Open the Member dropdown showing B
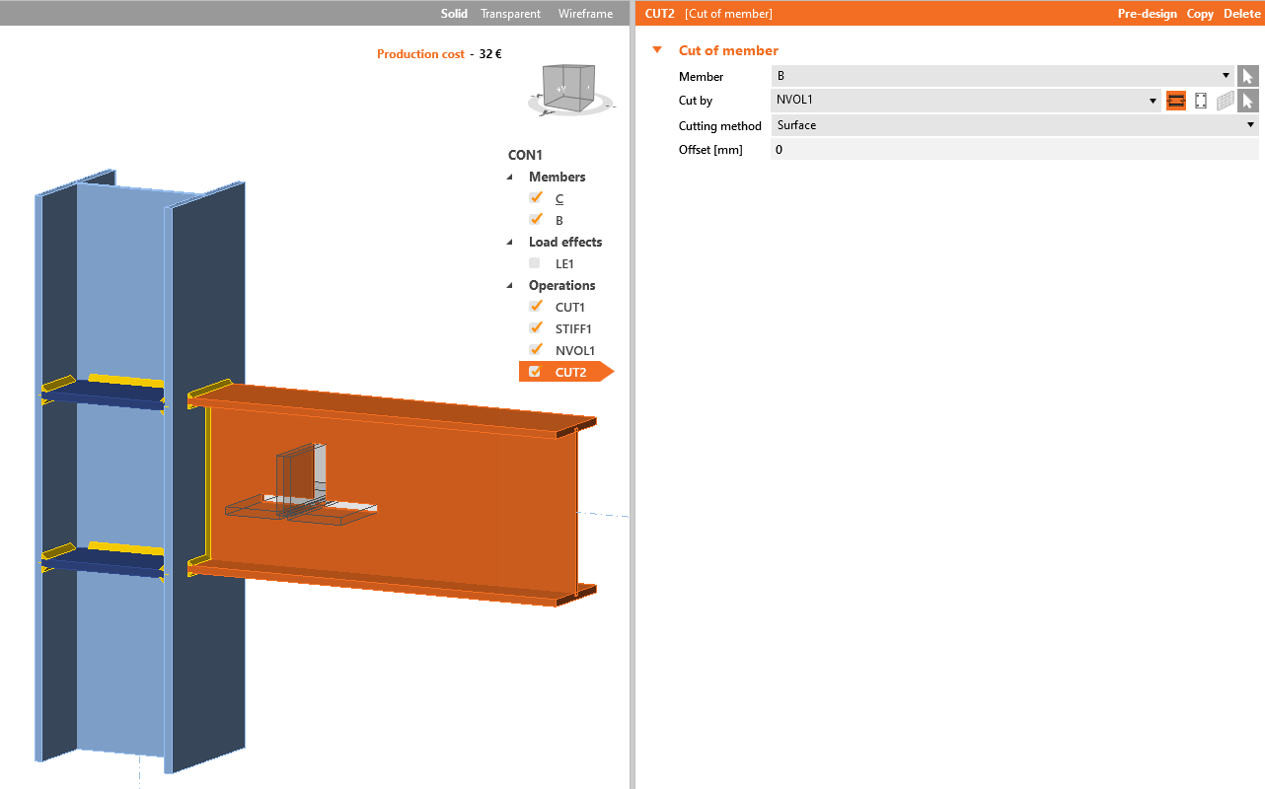Image resolution: width=1265 pixels, height=789 pixels. pos(1002,76)
